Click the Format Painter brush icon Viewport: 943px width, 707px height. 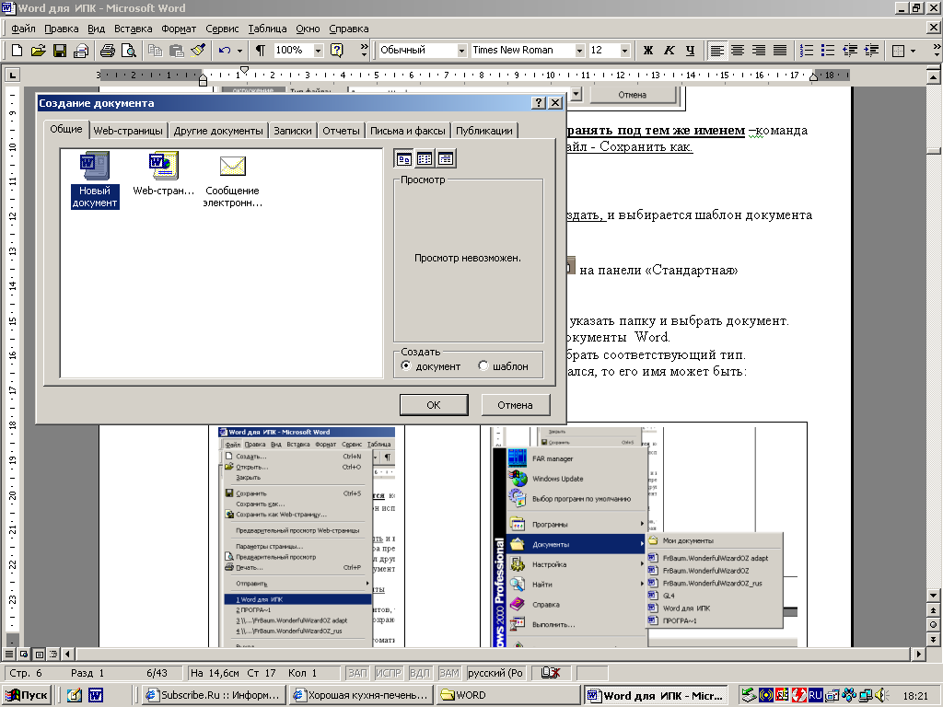coord(198,51)
